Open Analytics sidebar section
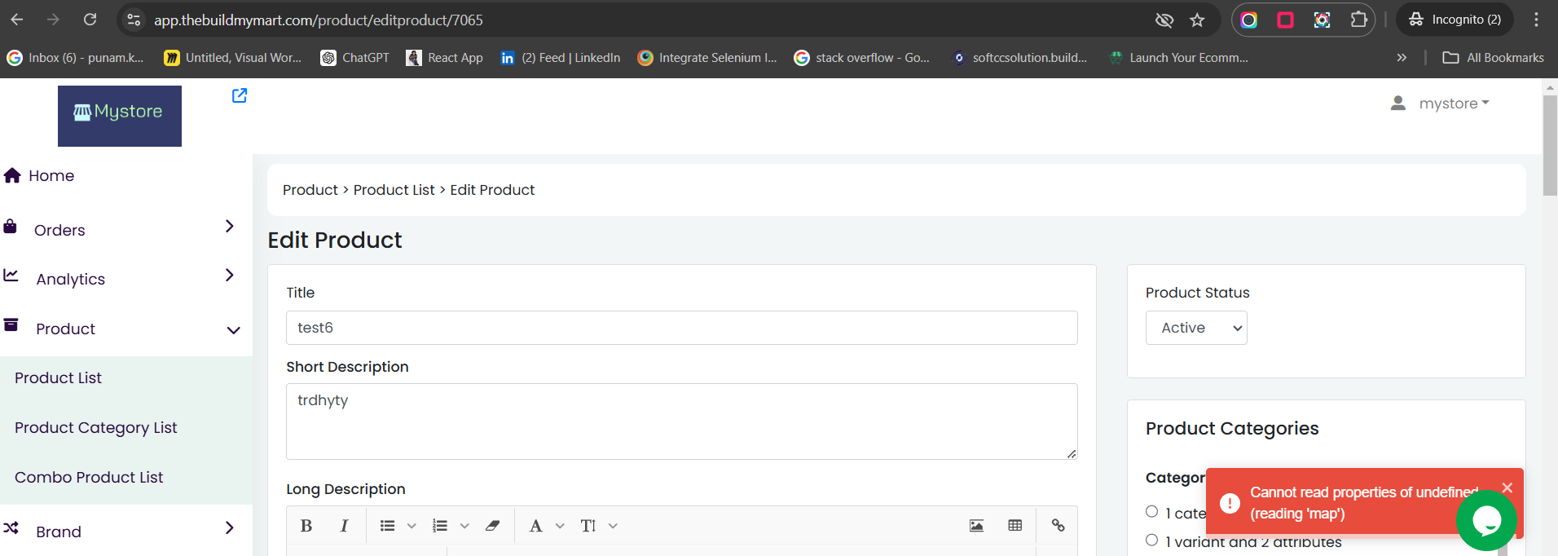The image size is (1558, 556). tap(71, 279)
